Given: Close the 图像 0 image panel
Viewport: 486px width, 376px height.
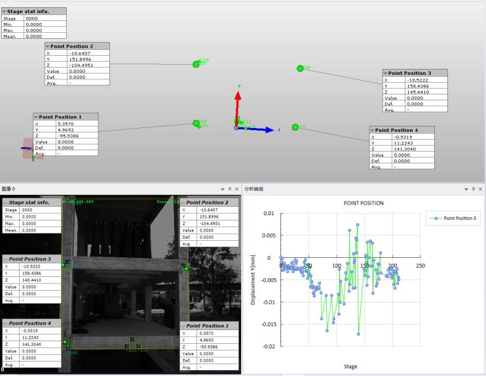Looking at the screenshot, I should tap(237, 189).
